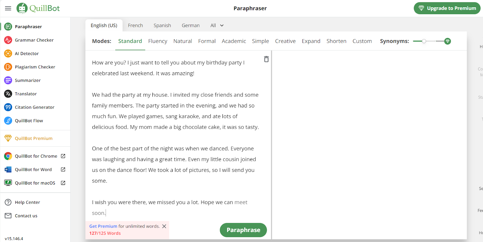Open Grammar Checker icon
The height and width of the screenshot is (242, 483).
(8, 40)
